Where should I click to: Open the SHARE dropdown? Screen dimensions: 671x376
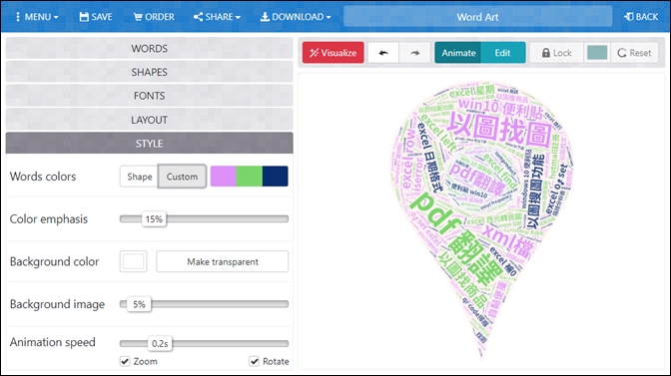tap(217, 17)
